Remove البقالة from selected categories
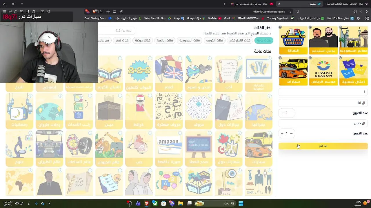This screenshot has width=371, height=208. (280, 27)
